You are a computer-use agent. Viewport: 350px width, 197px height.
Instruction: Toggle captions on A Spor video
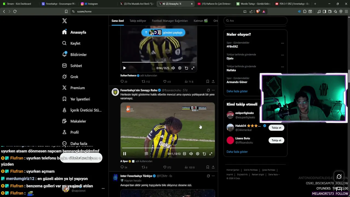pyautogui.click(x=184, y=154)
